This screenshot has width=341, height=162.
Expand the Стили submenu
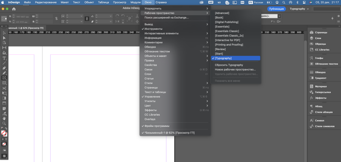[175, 83]
